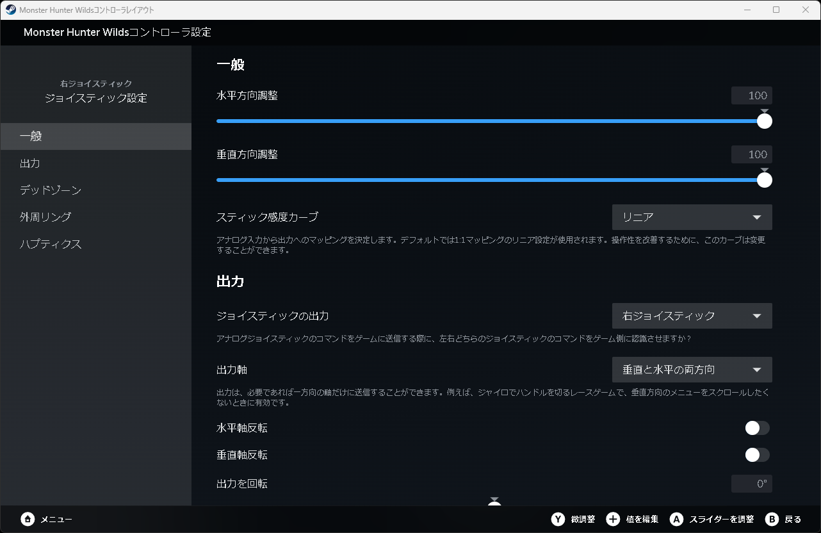Click the plus icon next to 値を編集

613,519
